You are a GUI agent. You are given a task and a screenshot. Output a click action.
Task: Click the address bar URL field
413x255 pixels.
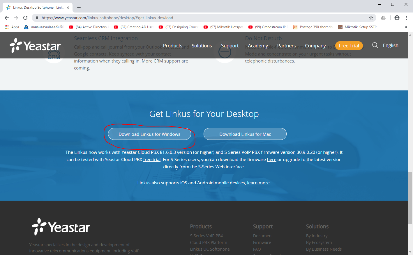[204, 18]
